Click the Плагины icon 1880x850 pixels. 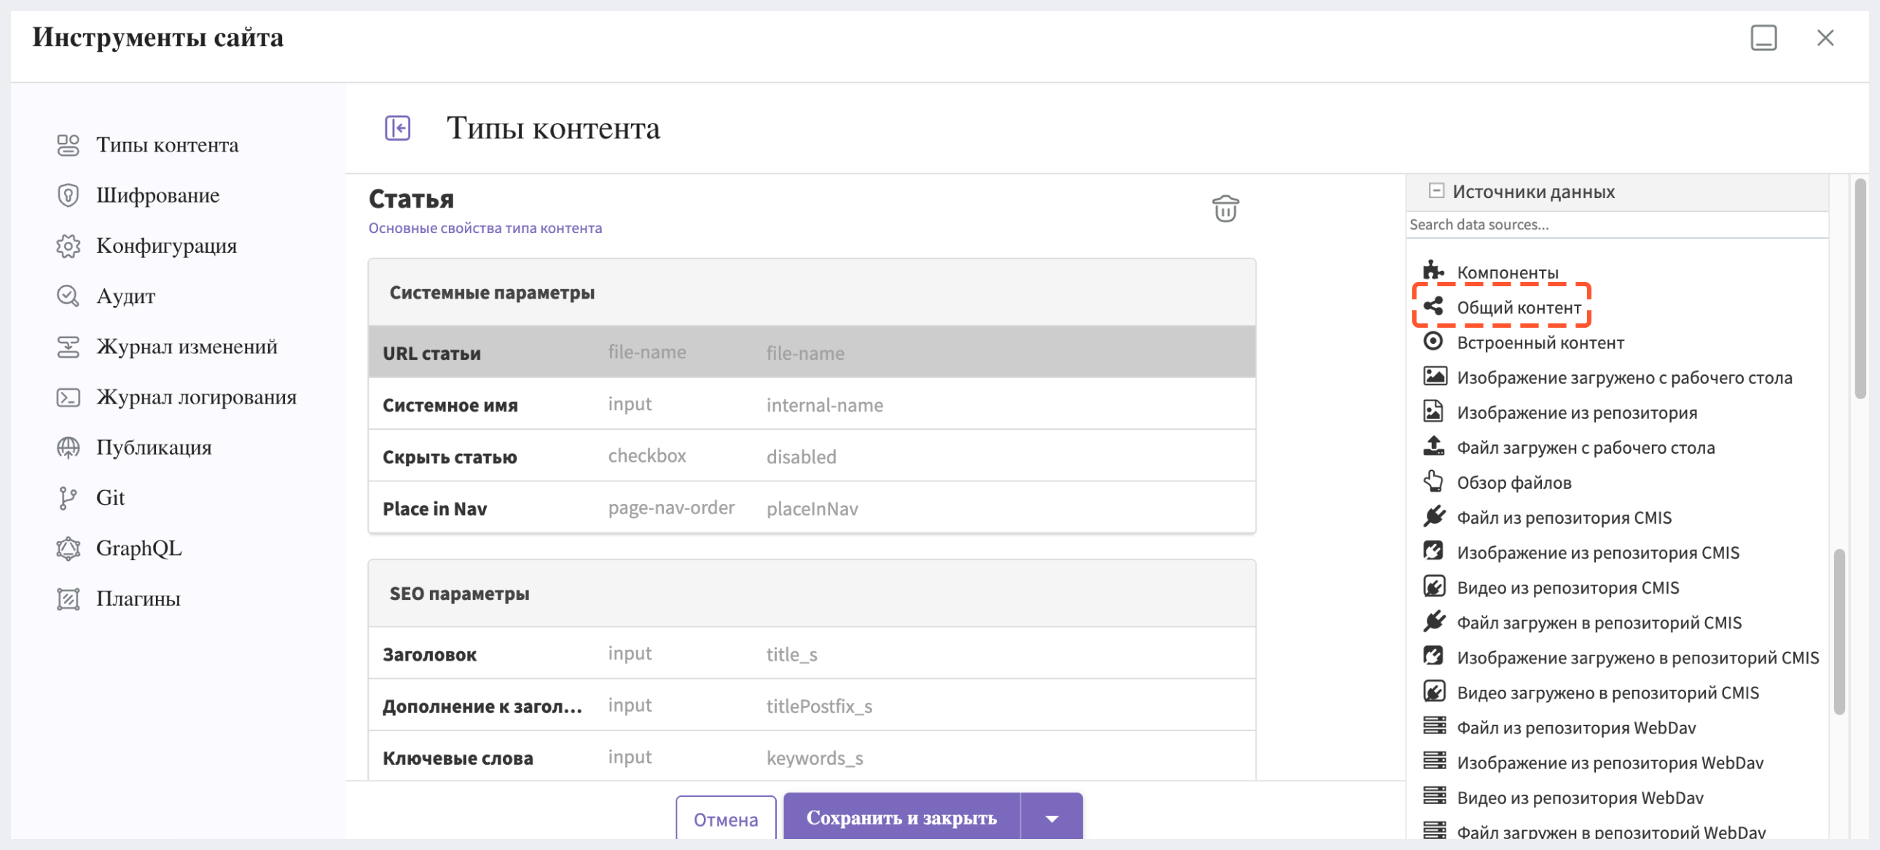coord(68,598)
